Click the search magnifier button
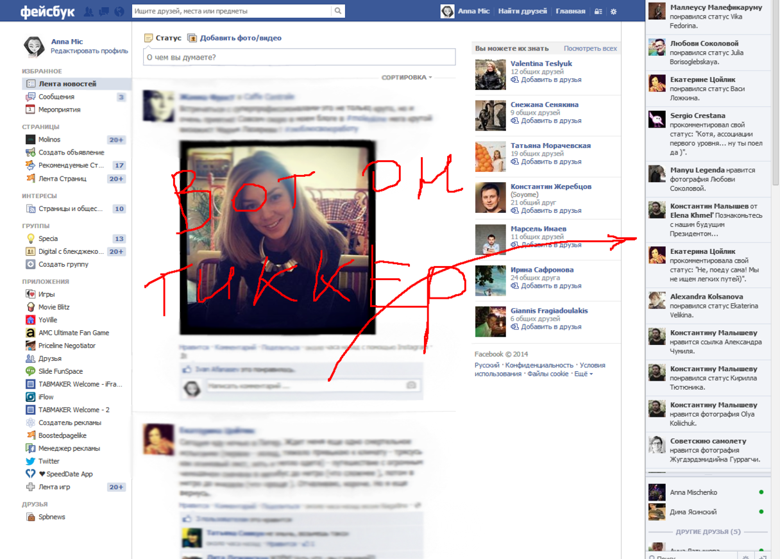This screenshot has height=559, width=780. click(x=338, y=11)
